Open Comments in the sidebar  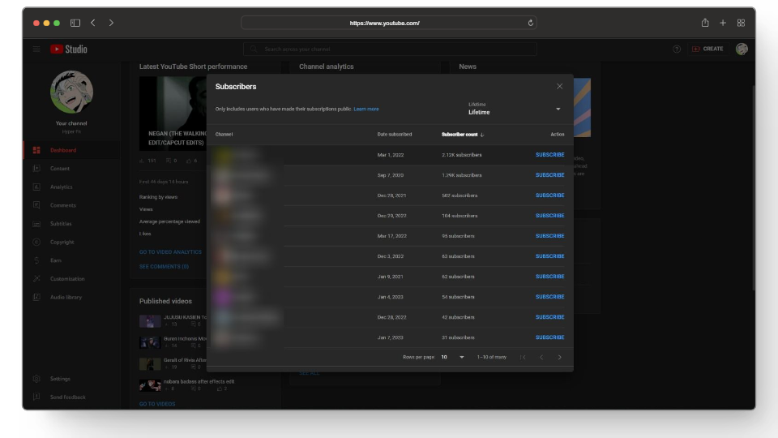click(62, 205)
